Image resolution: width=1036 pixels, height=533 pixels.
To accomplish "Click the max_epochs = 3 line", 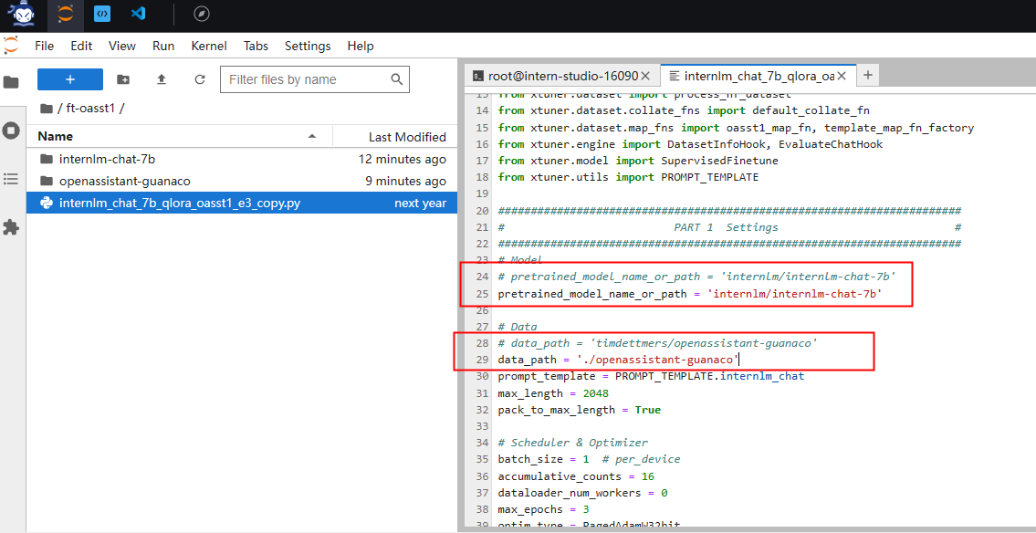I will (x=543, y=509).
